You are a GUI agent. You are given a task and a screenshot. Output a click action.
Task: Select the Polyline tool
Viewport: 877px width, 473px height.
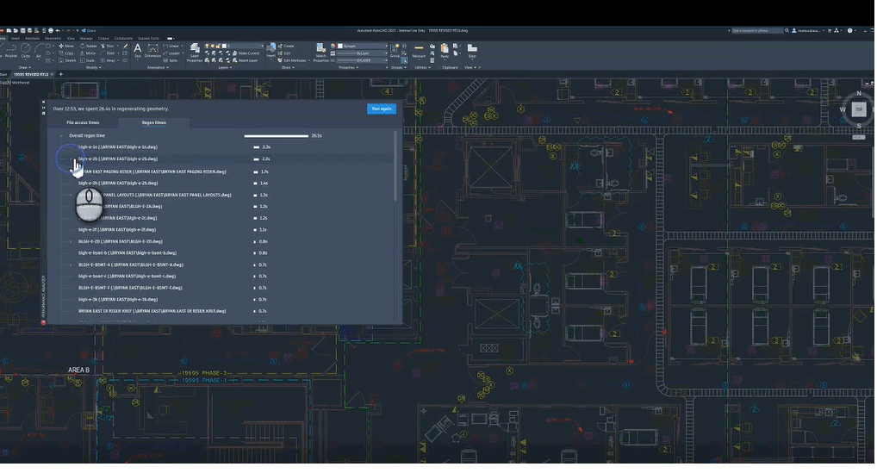point(11,51)
